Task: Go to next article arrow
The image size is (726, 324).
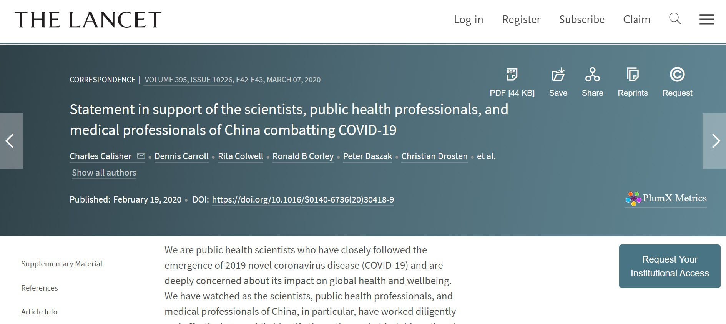Action: (x=714, y=141)
